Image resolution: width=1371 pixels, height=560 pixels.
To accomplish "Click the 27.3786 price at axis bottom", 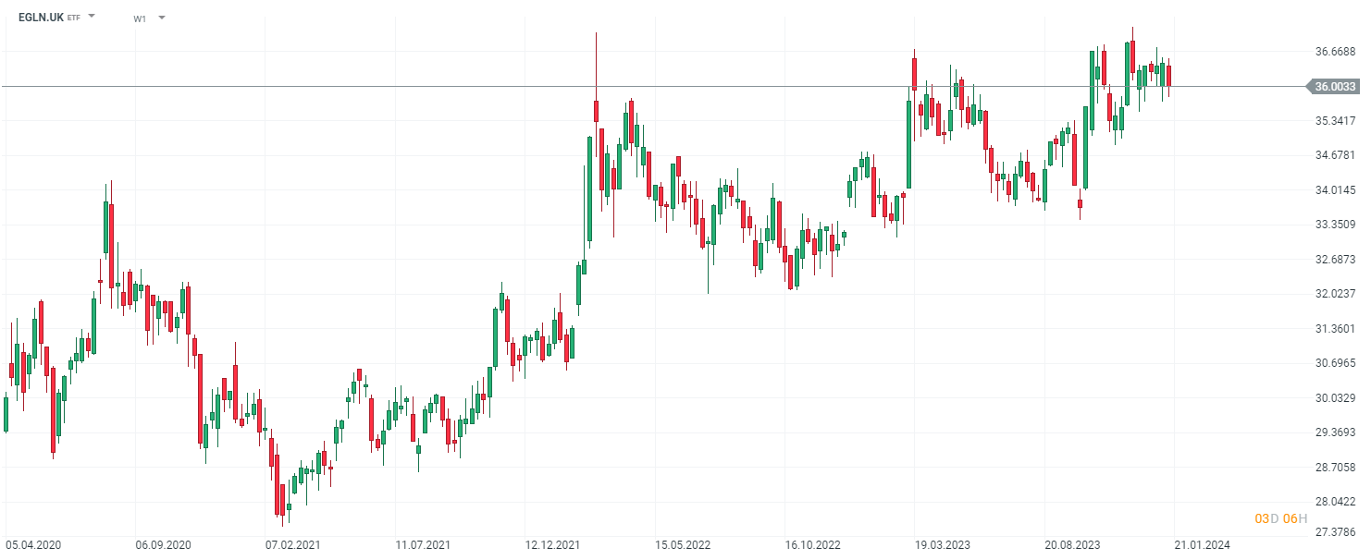I will [x=1335, y=532].
